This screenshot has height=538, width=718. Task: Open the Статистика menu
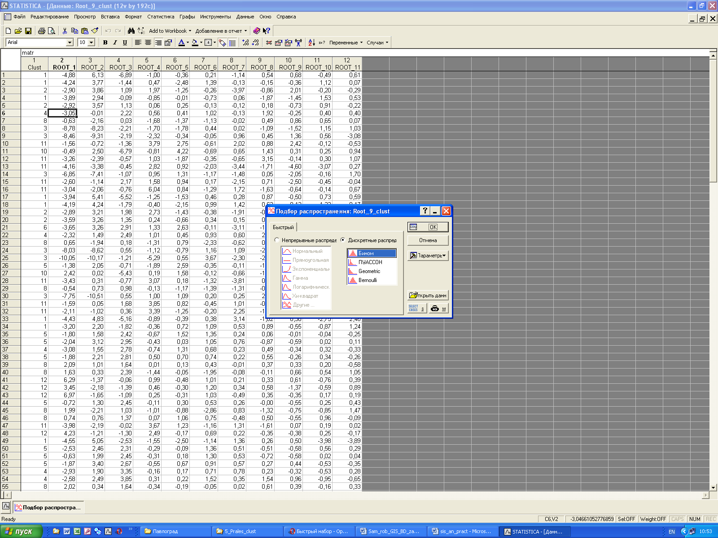161,17
